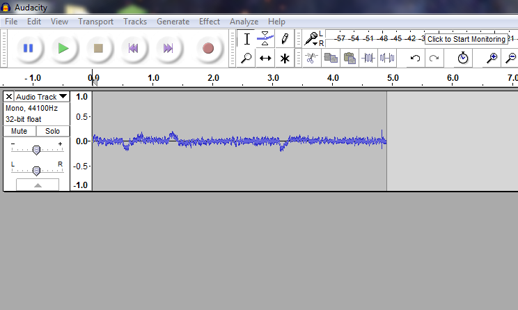
Task: Select the Selection (I-beam) tool
Action: [246, 39]
